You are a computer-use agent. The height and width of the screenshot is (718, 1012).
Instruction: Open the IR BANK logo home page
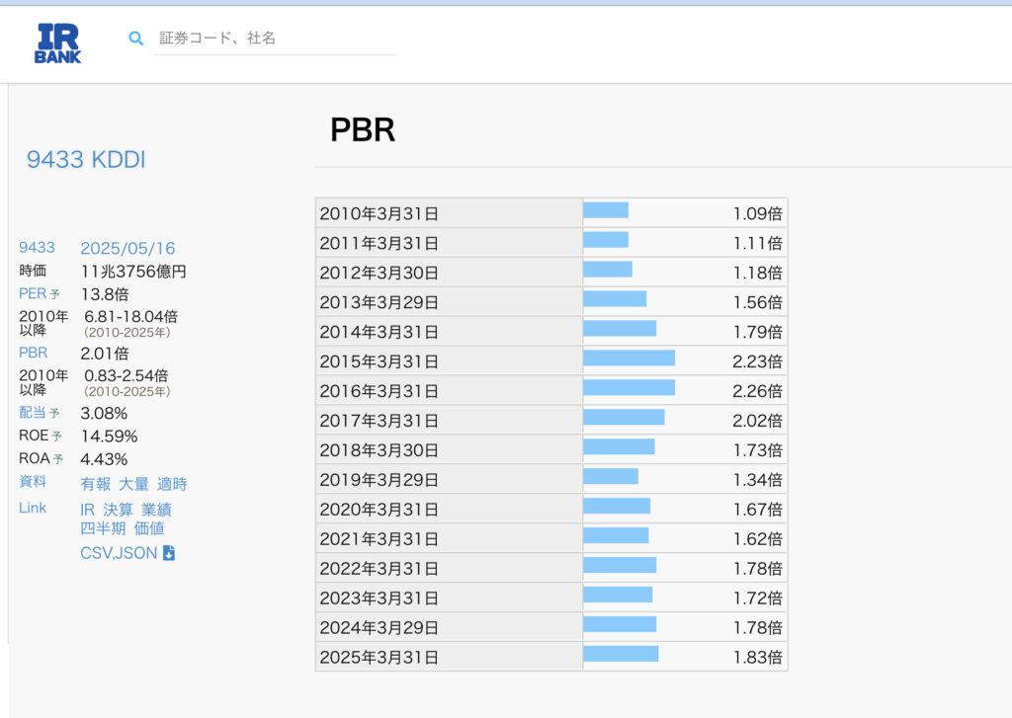(57, 43)
